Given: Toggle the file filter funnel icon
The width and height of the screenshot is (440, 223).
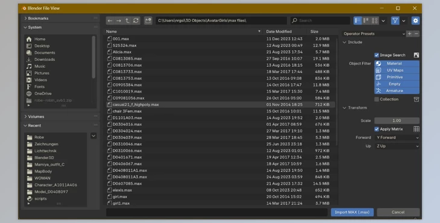Looking at the screenshot, I should point(395,20).
